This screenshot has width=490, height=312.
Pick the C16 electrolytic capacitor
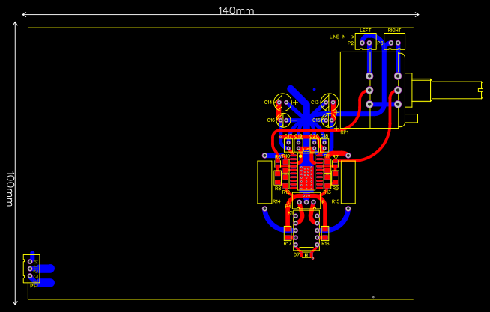pyautogui.click(x=284, y=120)
